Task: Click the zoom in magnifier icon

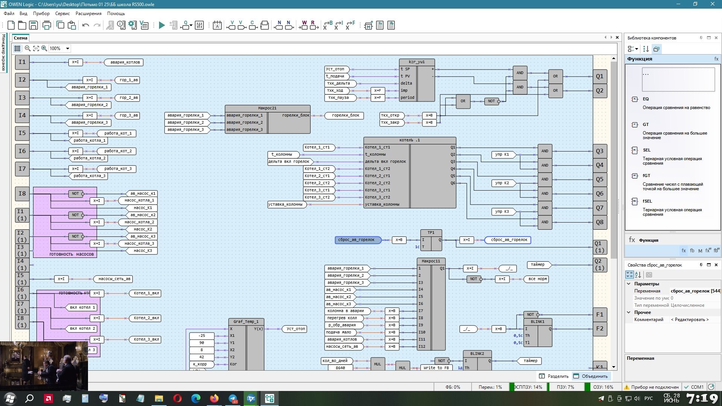Action: click(x=44, y=48)
